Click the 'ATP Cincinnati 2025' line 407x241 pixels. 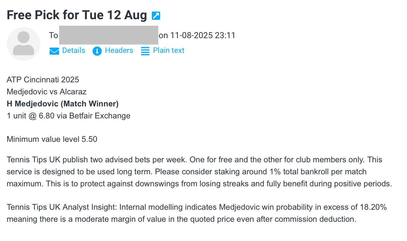(x=43, y=80)
